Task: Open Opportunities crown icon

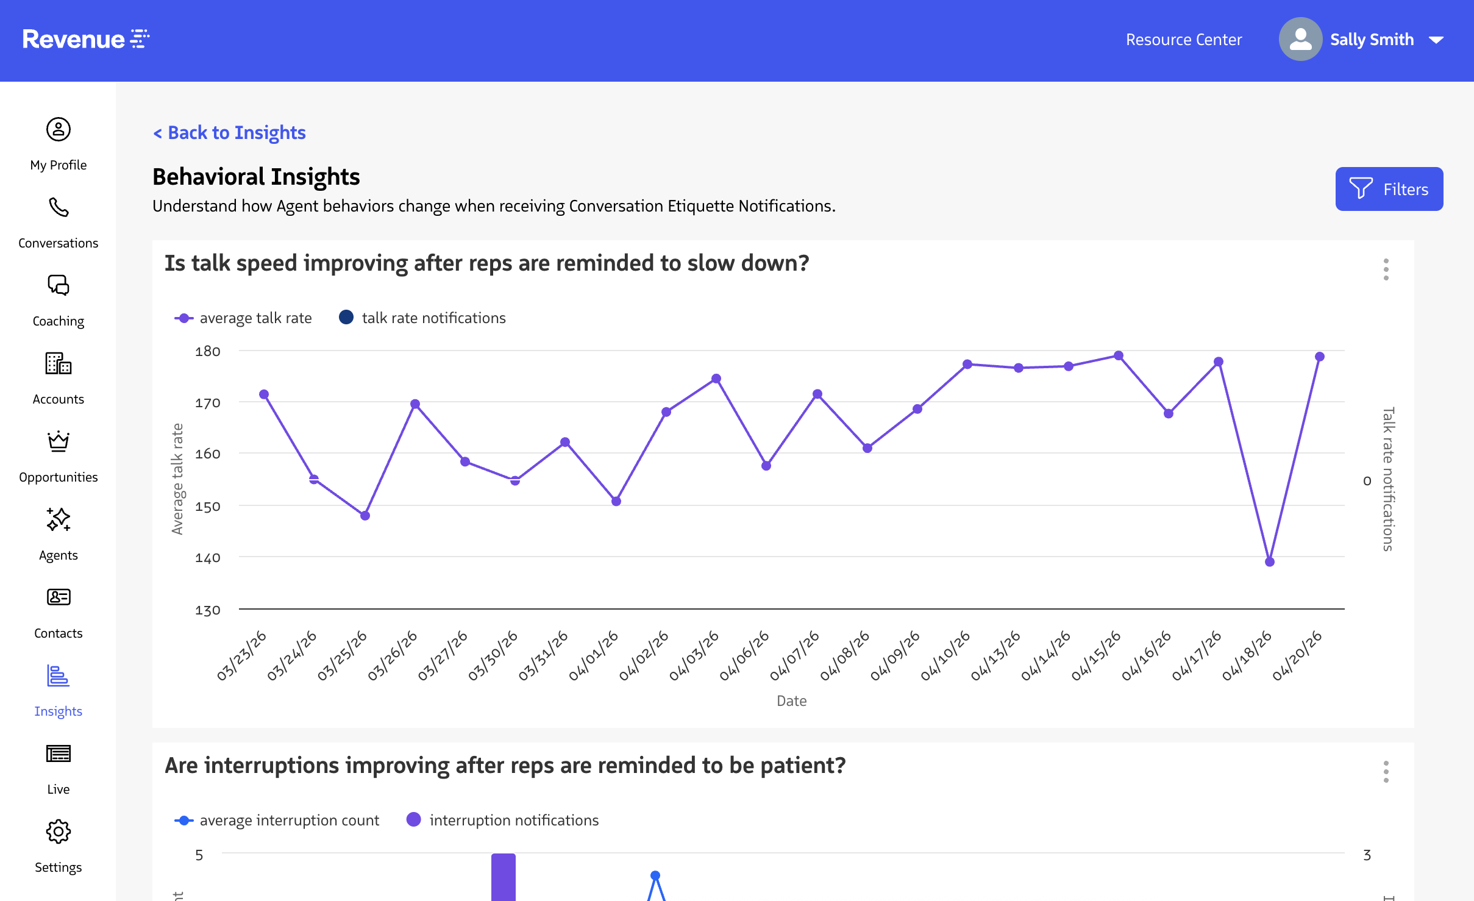Action: (59, 441)
